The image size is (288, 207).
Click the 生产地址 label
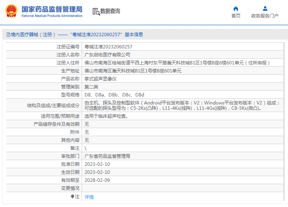click(x=70, y=71)
